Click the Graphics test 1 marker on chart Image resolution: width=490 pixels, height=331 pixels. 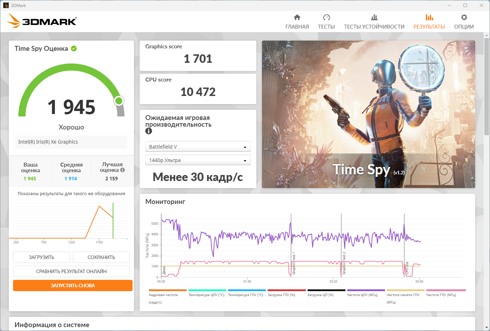[x=294, y=264]
